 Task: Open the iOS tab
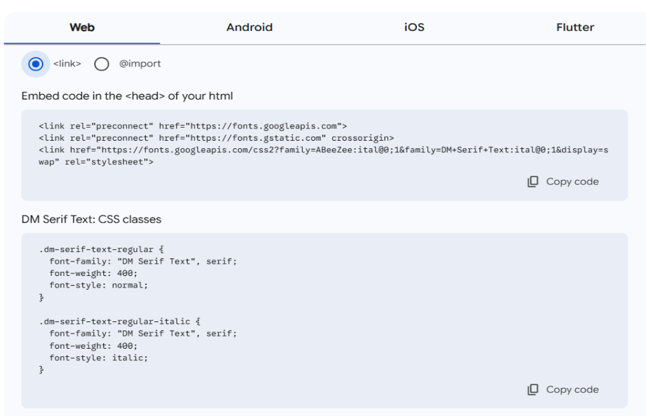click(x=414, y=27)
